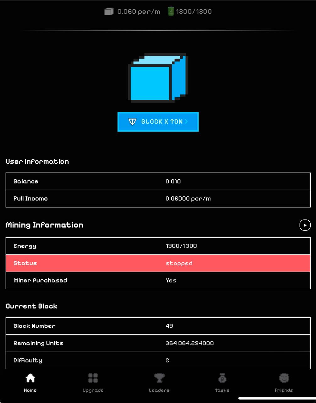The height and width of the screenshot is (403, 316).
Task: Tap the large blue pixel block
Action: [x=158, y=78]
